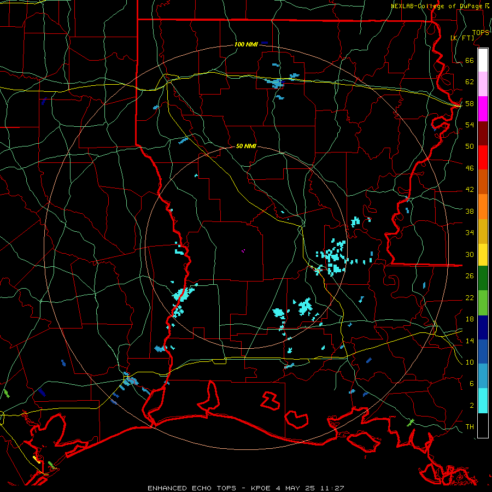Click the "62" legend value
492x492 pixels.
pos(470,81)
